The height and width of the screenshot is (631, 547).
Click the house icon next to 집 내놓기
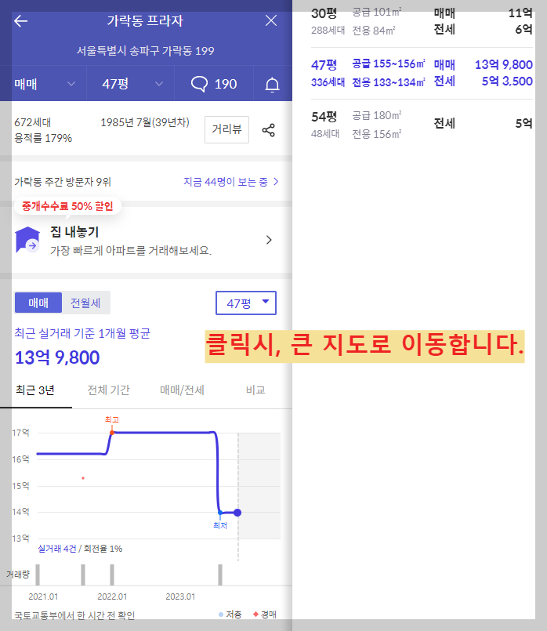point(27,240)
